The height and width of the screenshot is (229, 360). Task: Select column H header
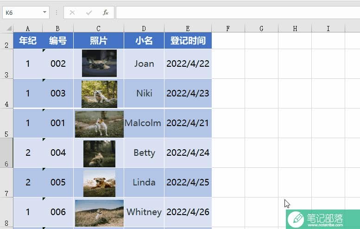point(295,28)
